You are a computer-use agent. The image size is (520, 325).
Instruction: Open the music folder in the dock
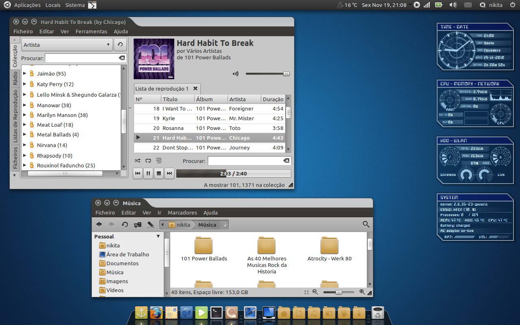[x=313, y=313]
